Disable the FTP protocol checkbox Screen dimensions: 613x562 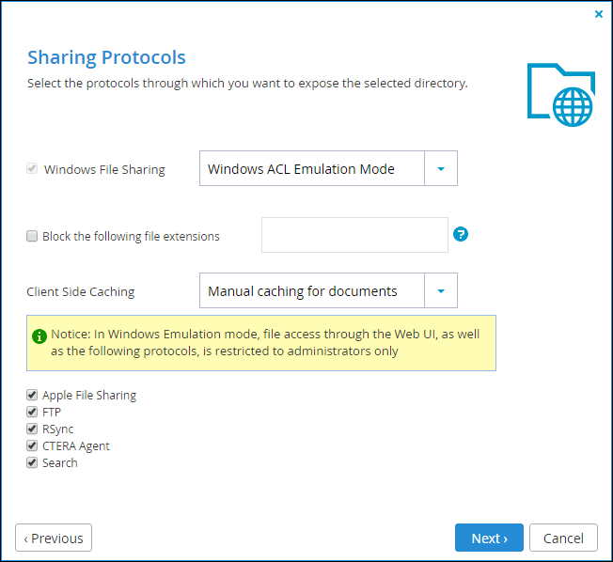point(32,412)
